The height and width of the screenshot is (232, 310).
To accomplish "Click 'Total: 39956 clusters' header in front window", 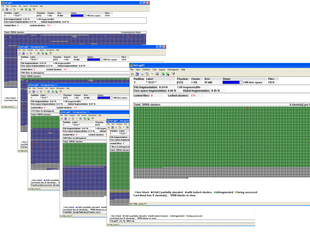I will click(147, 104).
